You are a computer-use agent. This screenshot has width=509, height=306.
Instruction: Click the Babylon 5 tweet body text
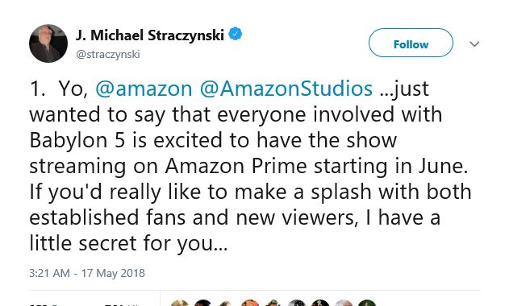(x=250, y=166)
